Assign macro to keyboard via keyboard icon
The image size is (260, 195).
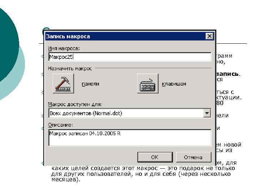(148, 83)
